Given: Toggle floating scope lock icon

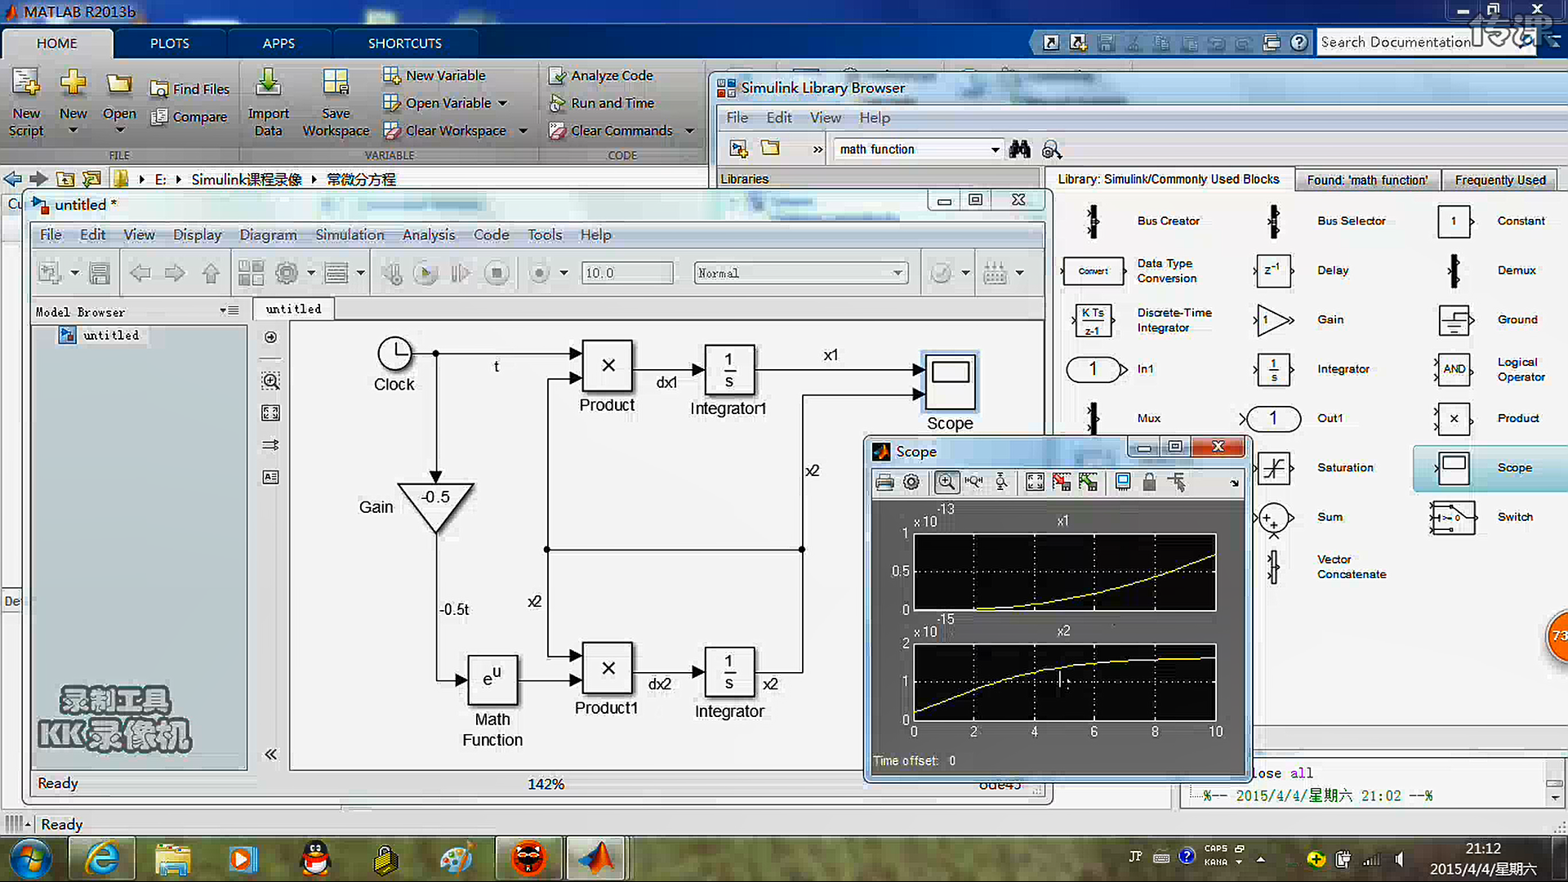Looking at the screenshot, I should (x=1149, y=483).
